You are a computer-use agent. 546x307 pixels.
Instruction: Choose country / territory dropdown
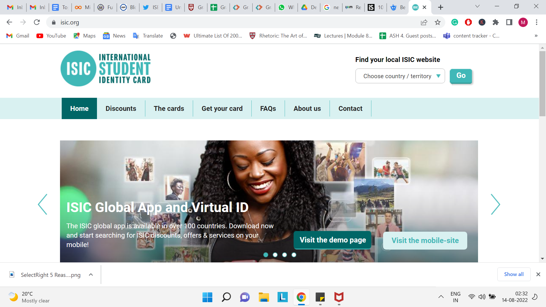(x=400, y=76)
